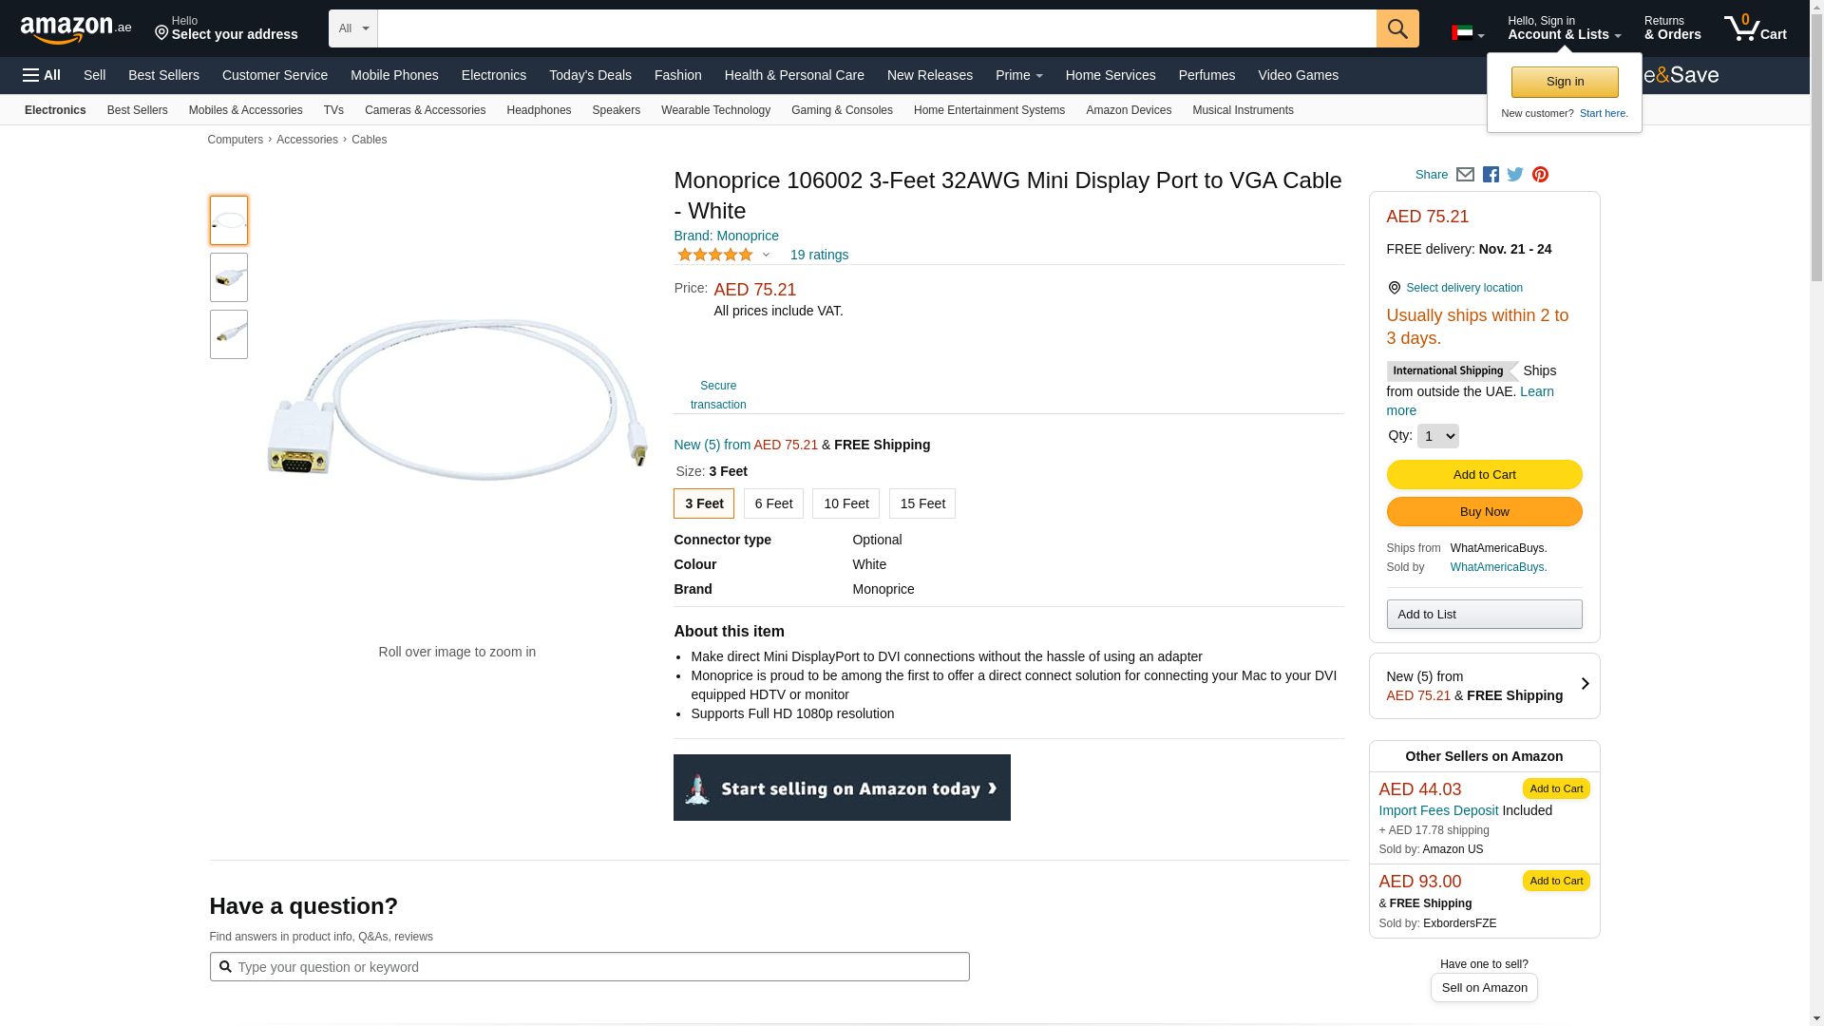Image resolution: width=1824 pixels, height=1026 pixels.
Task: Pick the 15 Feet size option
Action: click(x=922, y=503)
